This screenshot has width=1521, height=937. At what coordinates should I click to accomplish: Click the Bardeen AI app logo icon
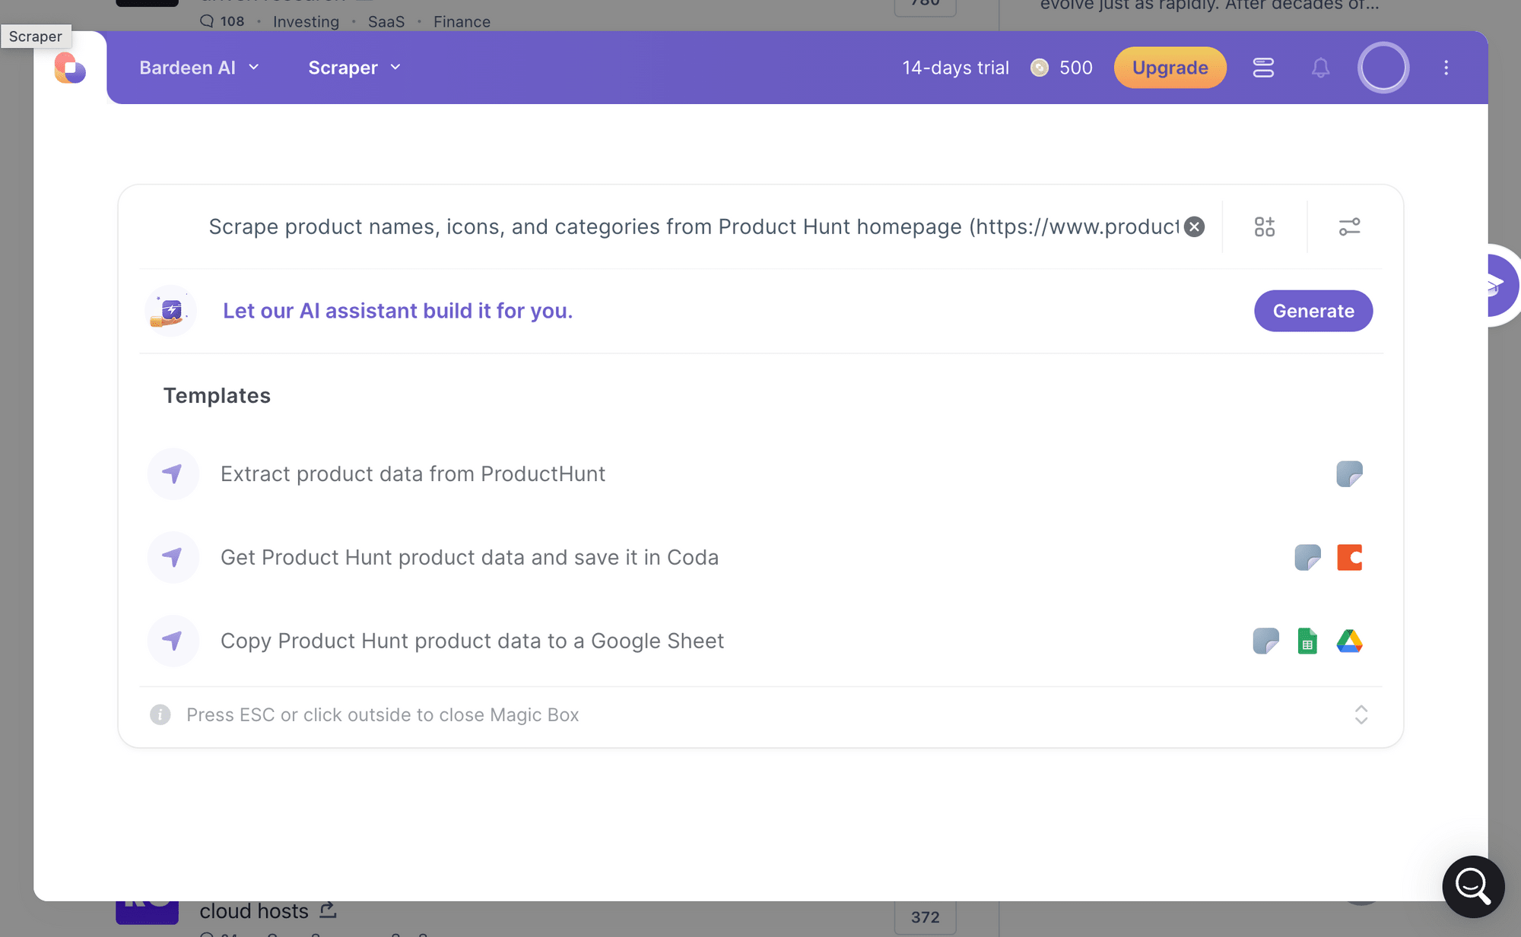68,68
